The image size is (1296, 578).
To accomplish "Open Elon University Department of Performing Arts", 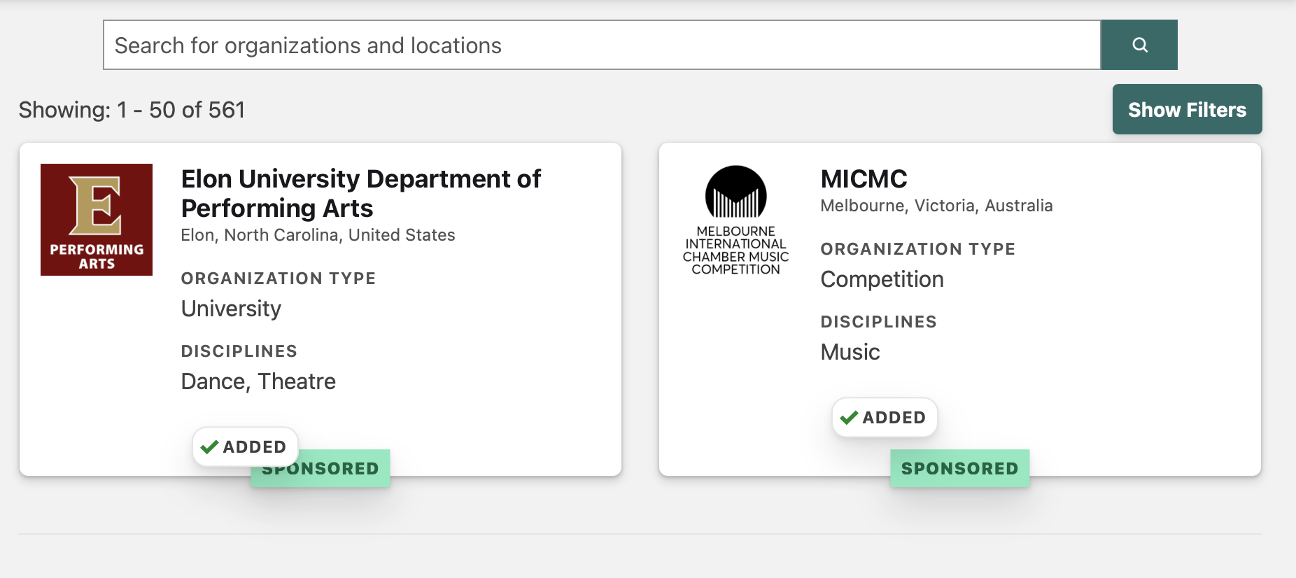I will (360, 193).
